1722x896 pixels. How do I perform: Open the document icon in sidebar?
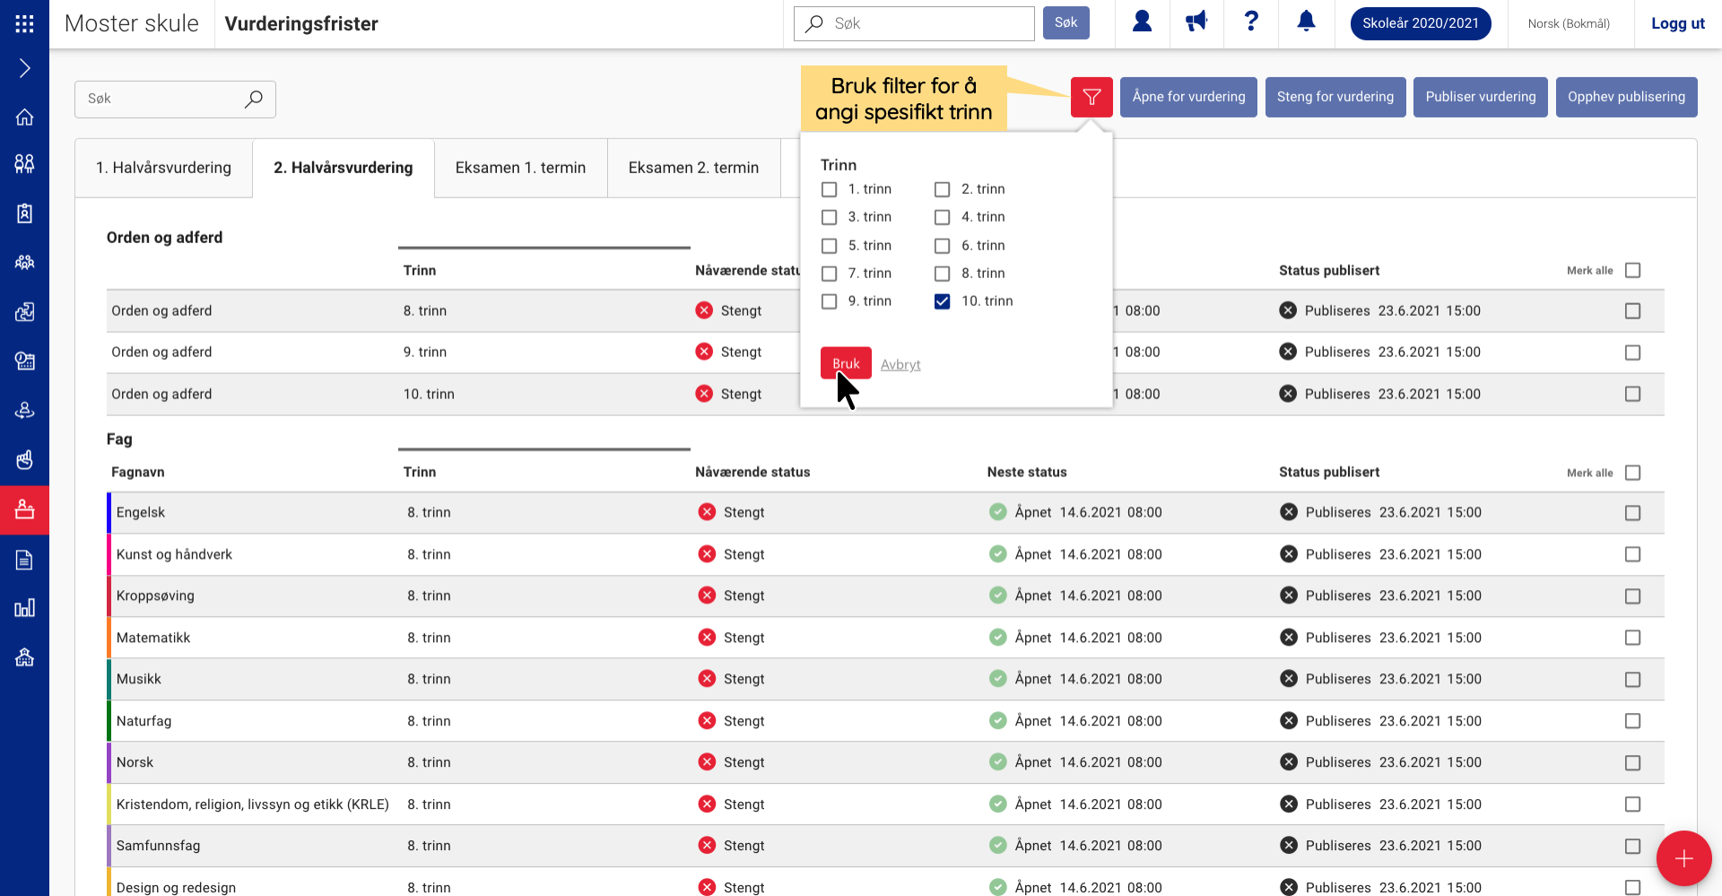click(24, 560)
